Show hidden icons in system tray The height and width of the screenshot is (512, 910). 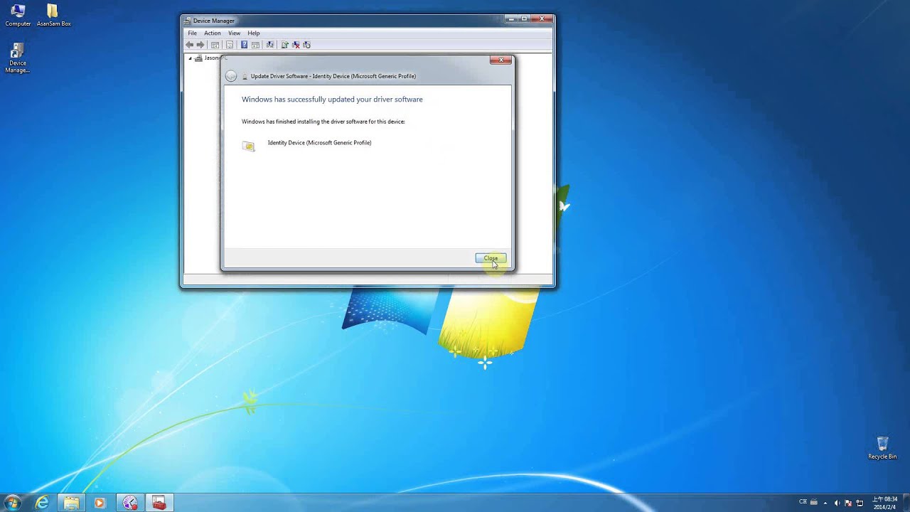pos(825,503)
